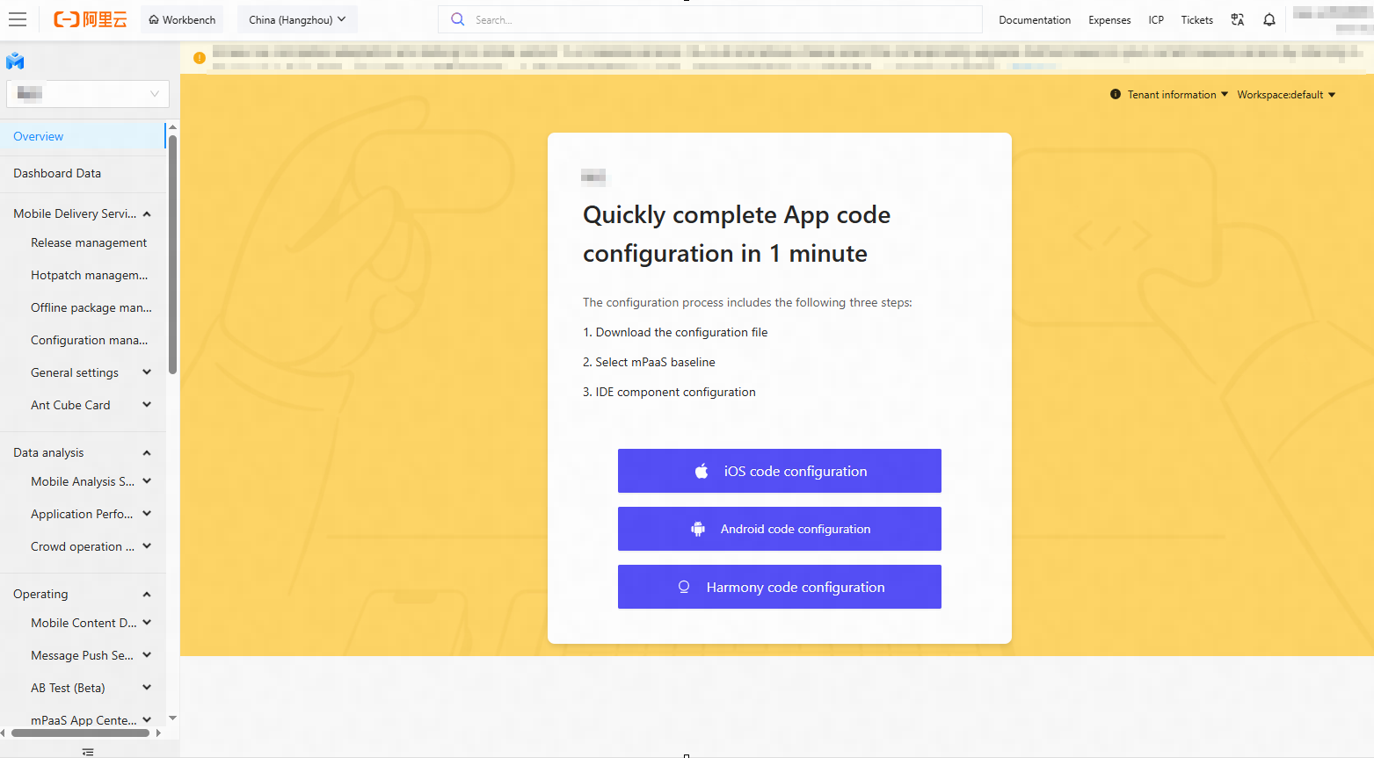The width and height of the screenshot is (1374, 758).
Task: Open Tenant information dropdown
Action: coord(1178,94)
